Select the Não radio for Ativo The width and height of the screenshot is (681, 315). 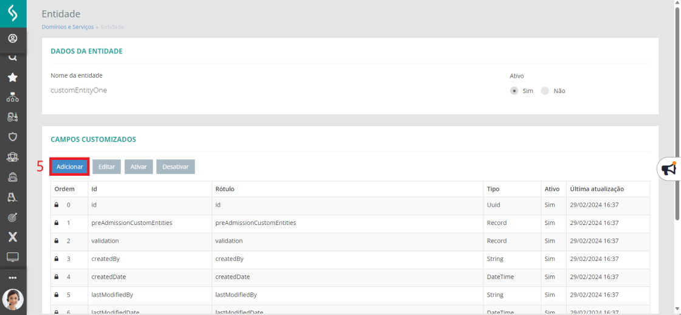click(x=545, y=91)
